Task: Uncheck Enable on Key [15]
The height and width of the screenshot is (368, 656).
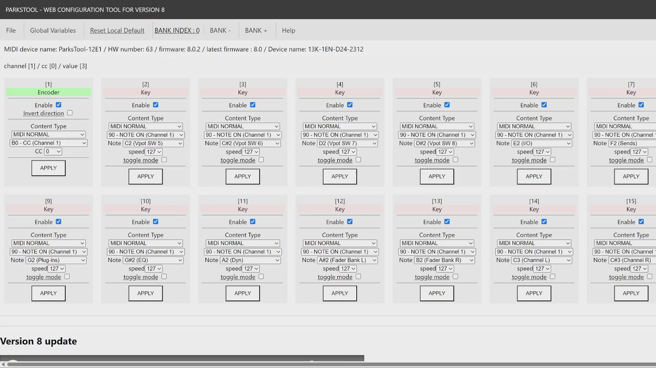Action: tap(640, 221)
